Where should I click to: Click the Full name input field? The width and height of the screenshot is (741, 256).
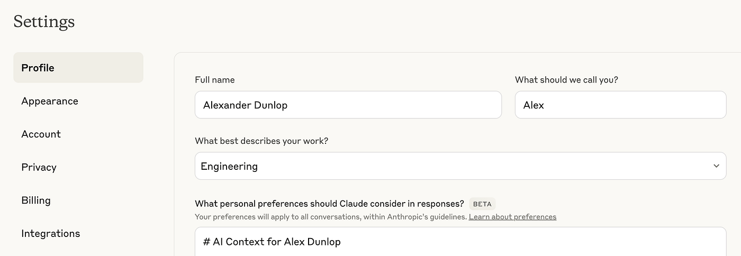click(348, 105)
